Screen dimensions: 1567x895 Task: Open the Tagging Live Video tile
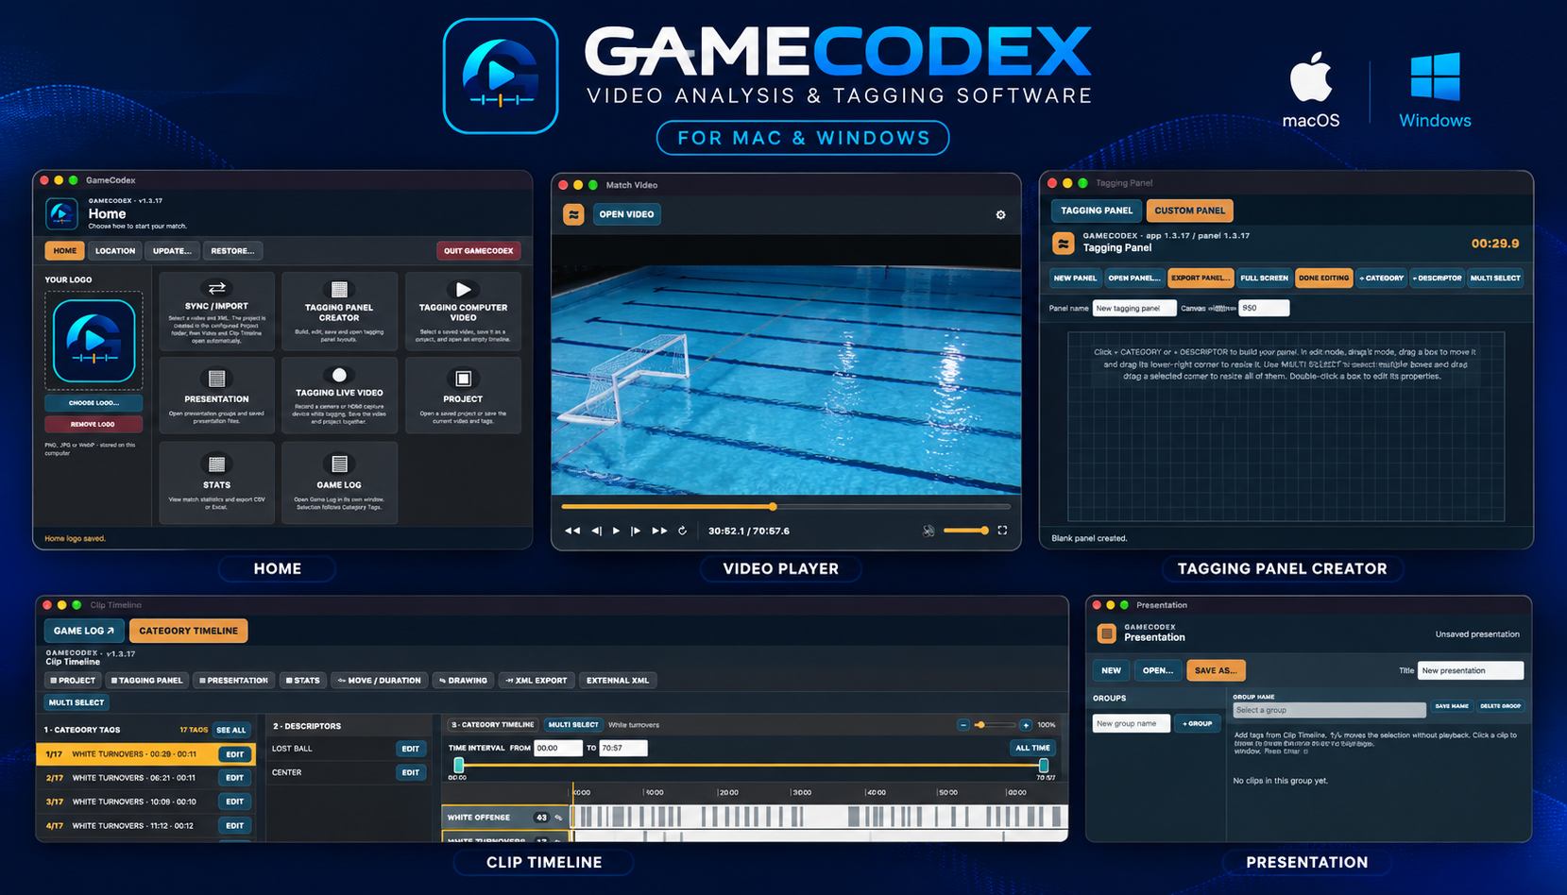(x=339, y=396)
